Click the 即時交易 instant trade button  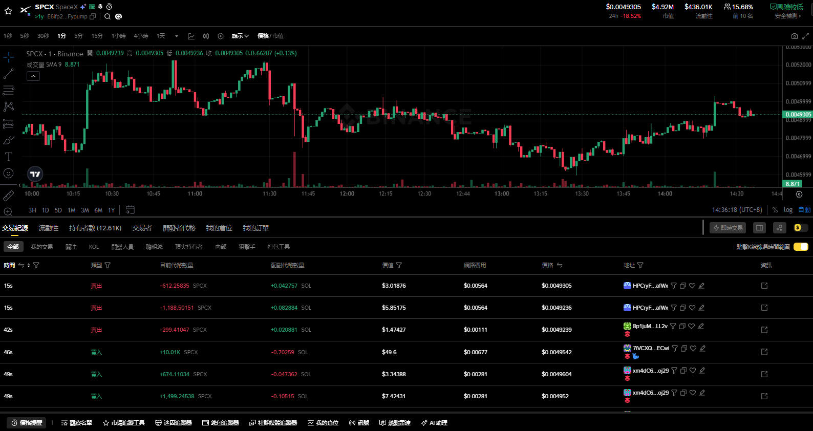click(x=728, y=228)
